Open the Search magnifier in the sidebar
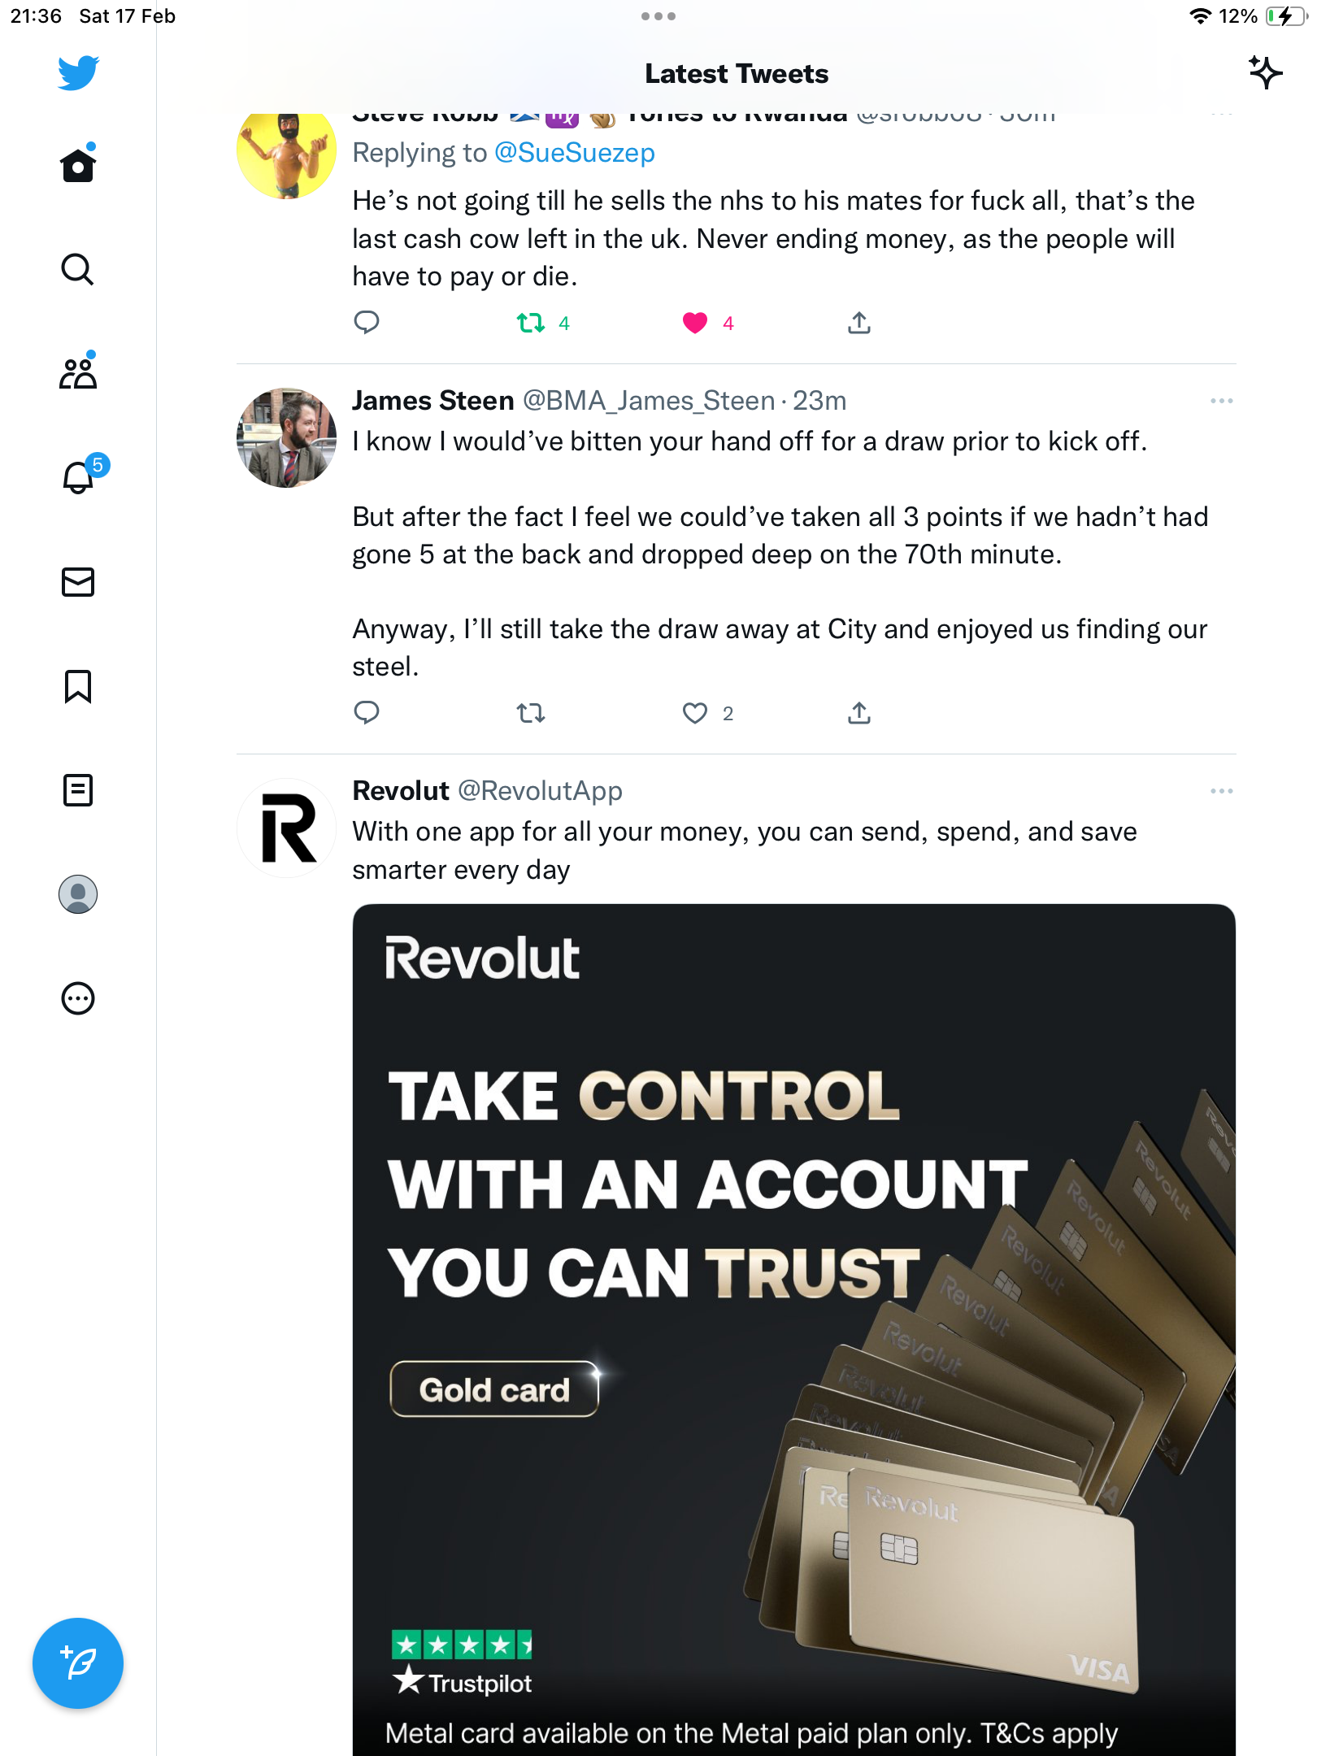Viewport: 1317px width, 1756px height. [x=78, y=269]
